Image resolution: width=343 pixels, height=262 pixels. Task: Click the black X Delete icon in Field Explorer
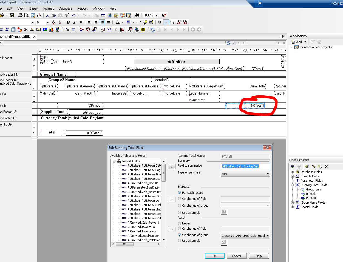(x=326, y=167)
